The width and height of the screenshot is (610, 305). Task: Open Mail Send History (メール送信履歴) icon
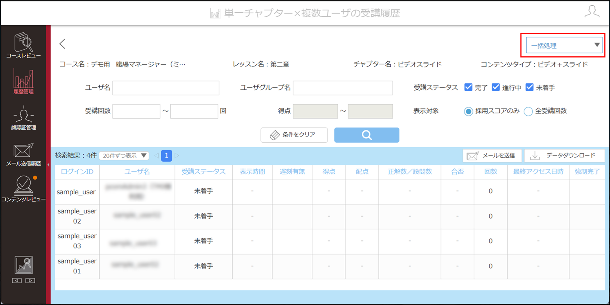23,154
